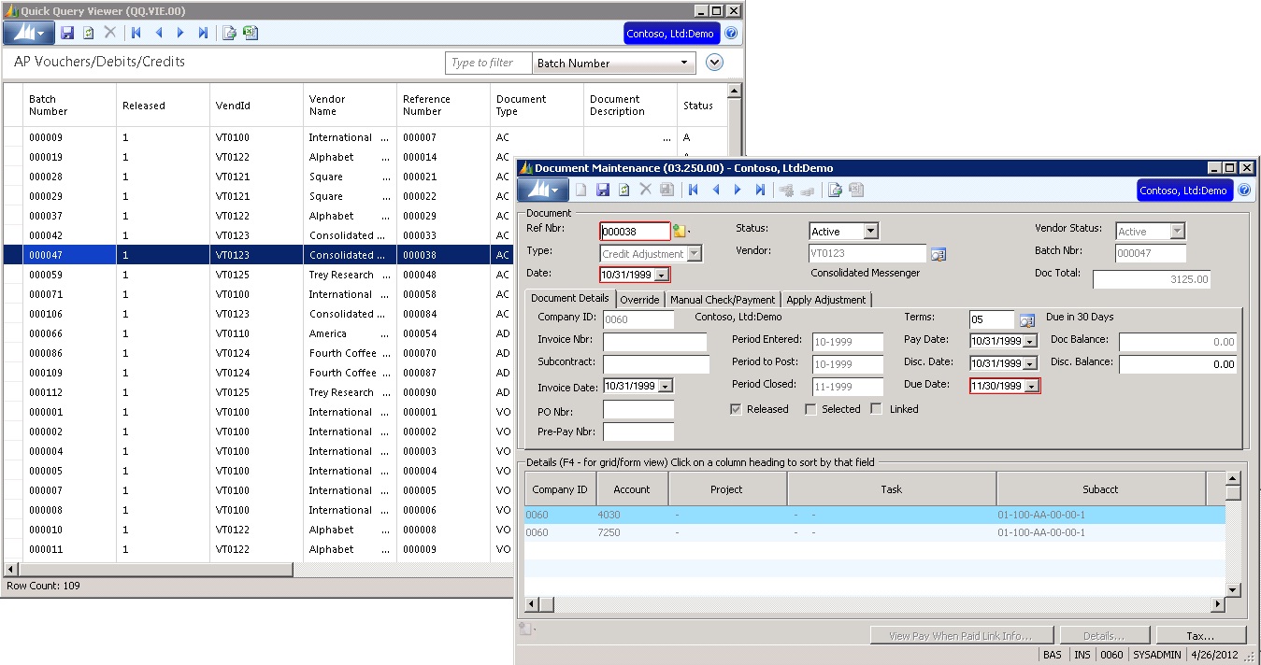The image size is (1261, 665).
Task: Switch to Manual Check/Payment tab
Action: pos(723,300)
